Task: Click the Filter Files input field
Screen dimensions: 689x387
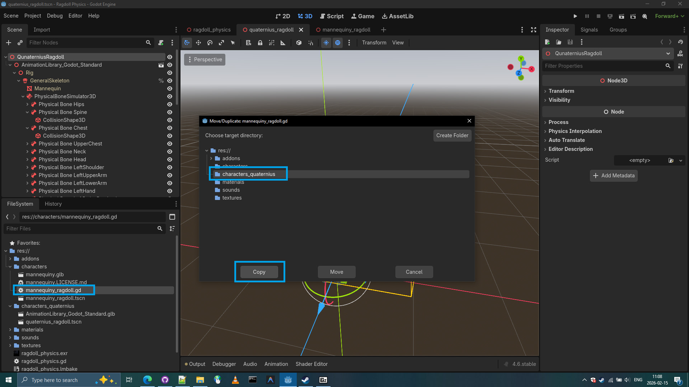Action: point(81,229)
